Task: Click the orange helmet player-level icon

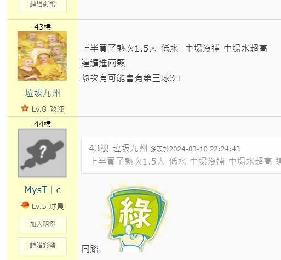Action: pos(25,205)
